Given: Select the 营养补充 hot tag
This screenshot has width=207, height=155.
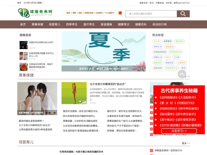Looking at the screenshot, I should [158, 47].
